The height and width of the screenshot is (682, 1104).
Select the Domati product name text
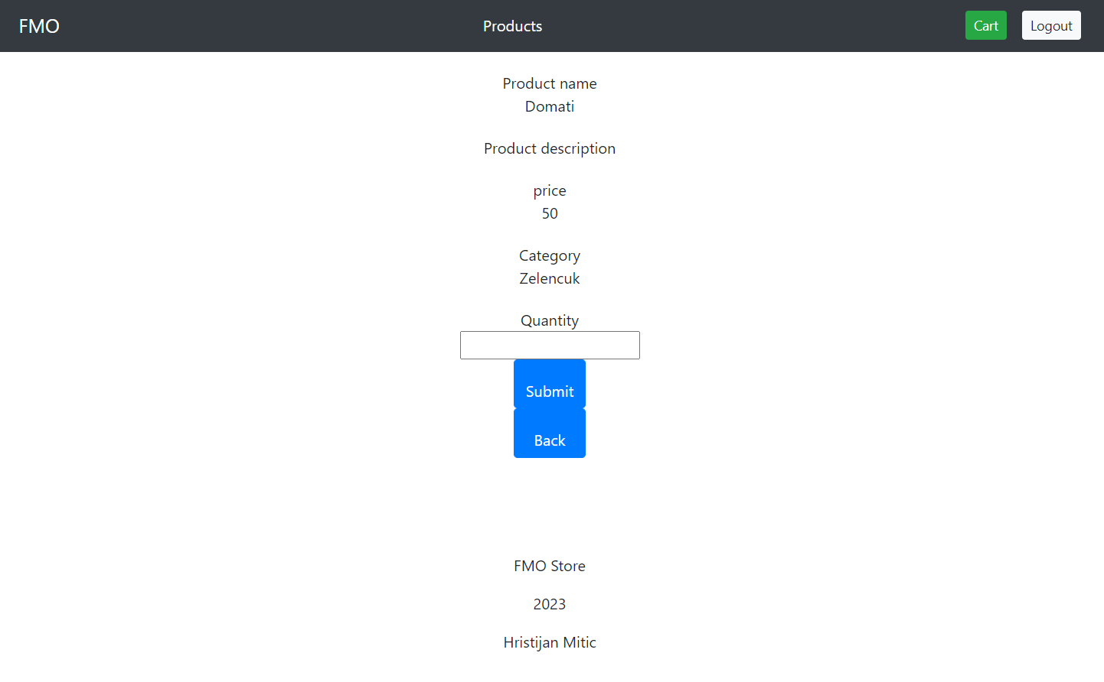pyautogui.click(x=550, y=106)
